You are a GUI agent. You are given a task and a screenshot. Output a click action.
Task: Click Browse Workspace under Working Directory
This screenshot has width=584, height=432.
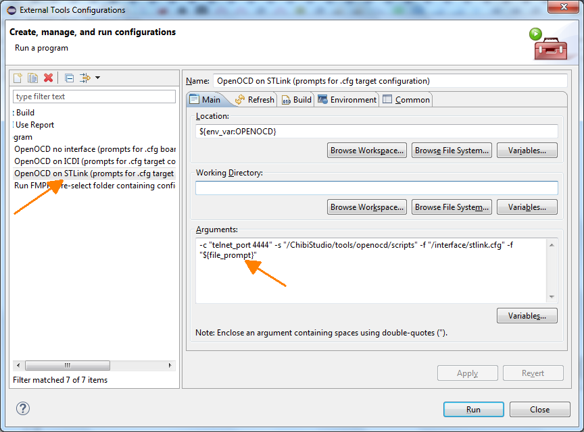[367, 207]
